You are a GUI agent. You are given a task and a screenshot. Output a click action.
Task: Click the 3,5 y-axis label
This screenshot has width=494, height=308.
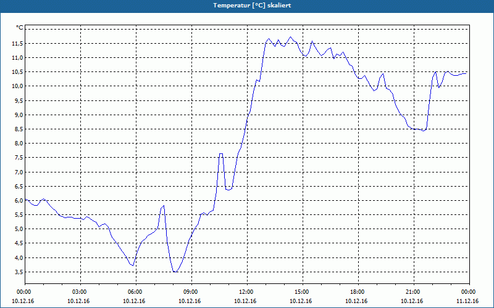pos(19,272)
